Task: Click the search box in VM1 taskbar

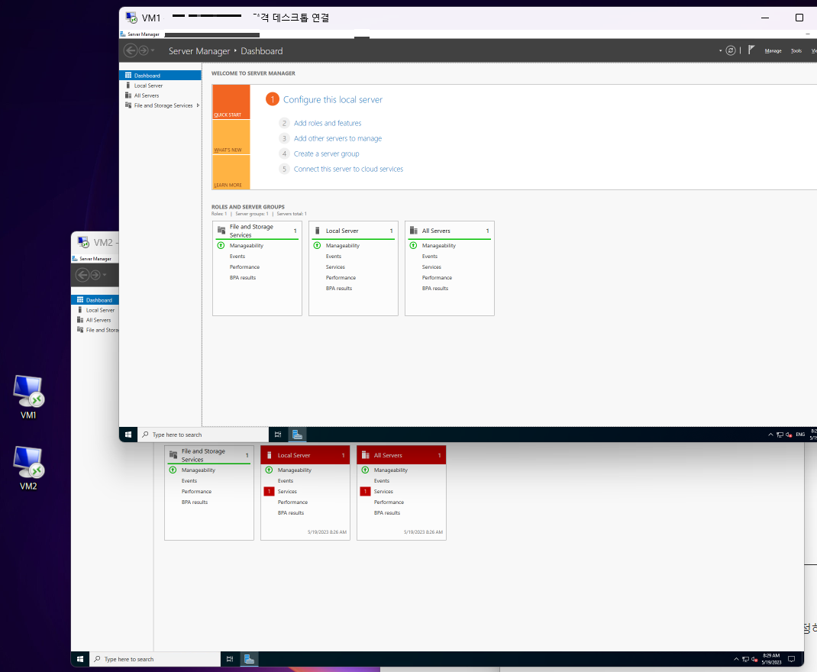Action: [203, 435]
